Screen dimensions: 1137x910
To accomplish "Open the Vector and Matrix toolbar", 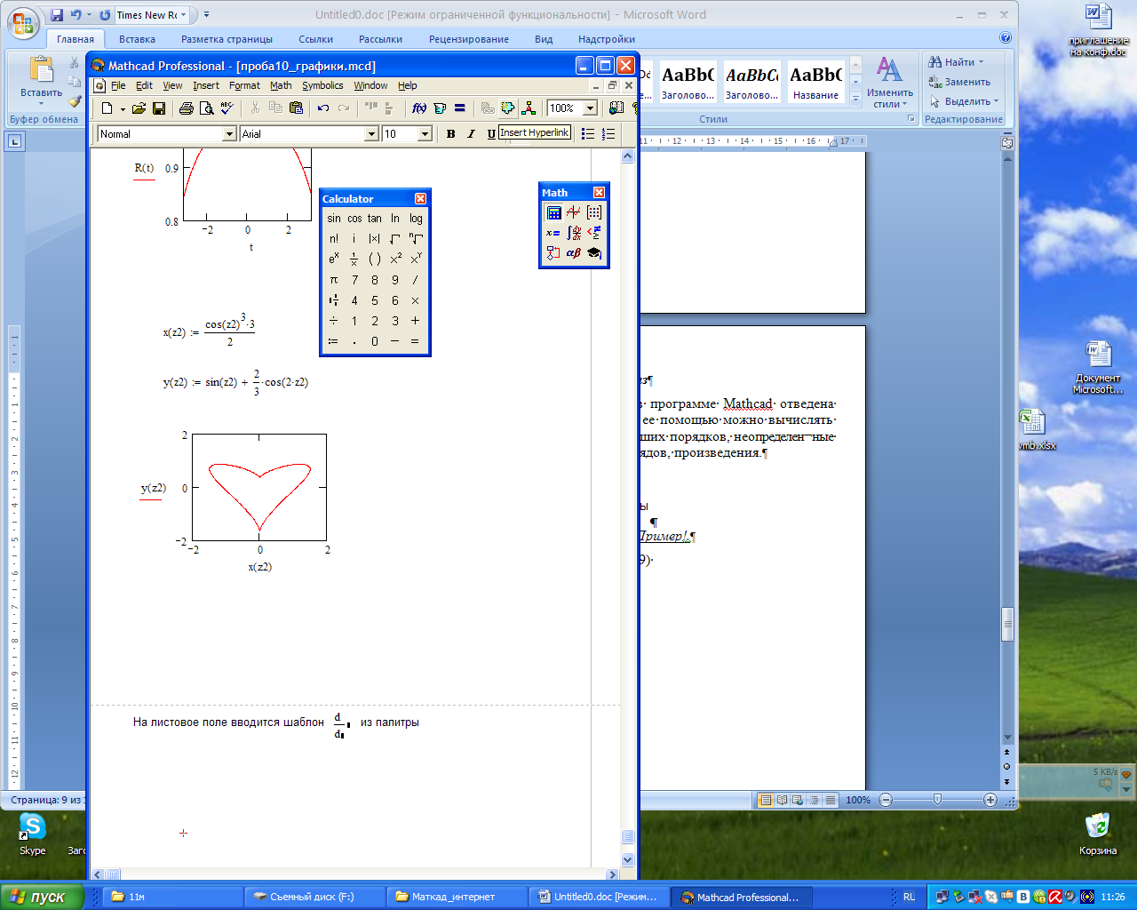I will (594, 212).
